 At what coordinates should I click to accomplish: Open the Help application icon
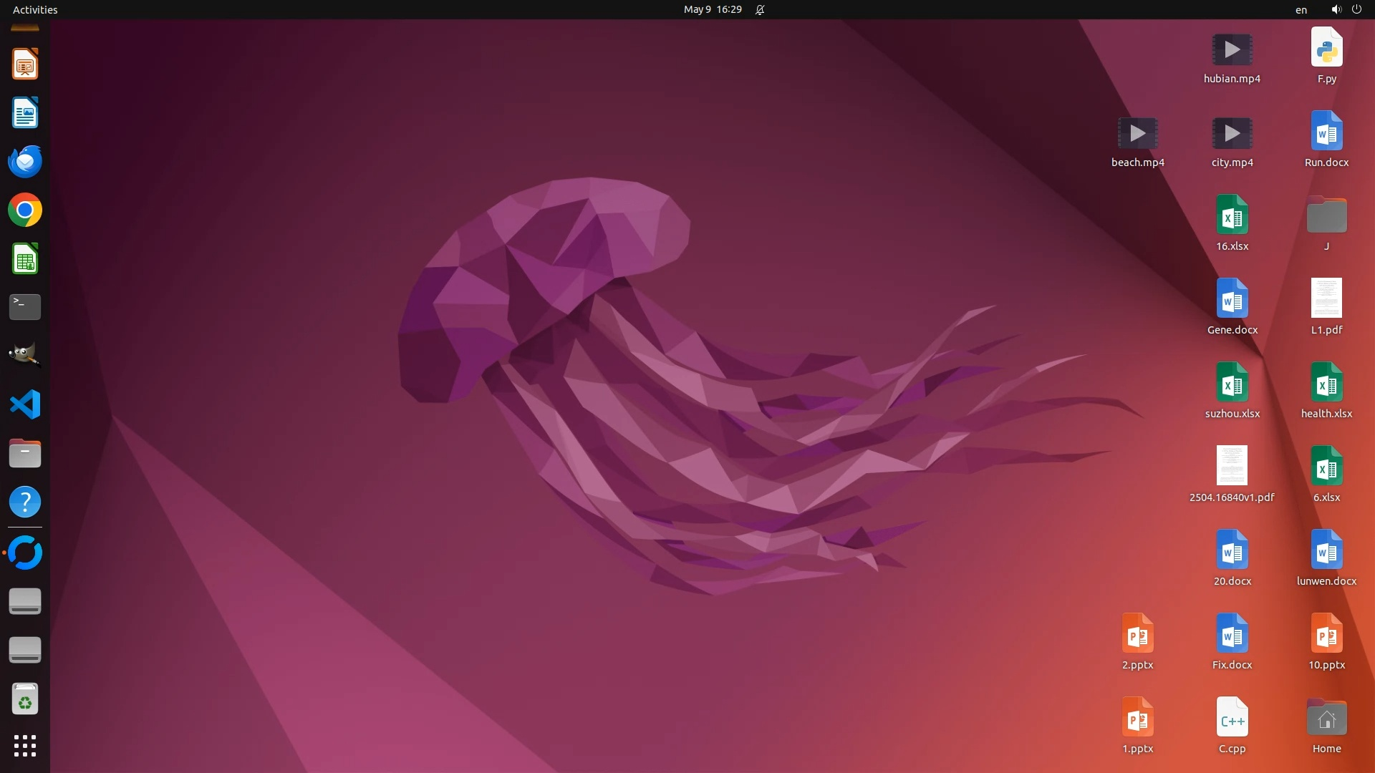(25, 502)
